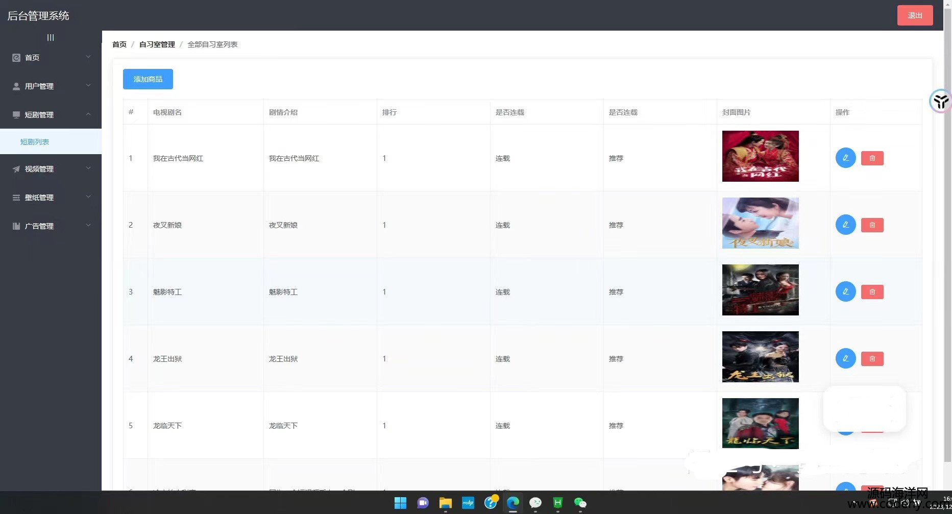Click the 视频管理 paper-plane icon

(x=16, y=169)
